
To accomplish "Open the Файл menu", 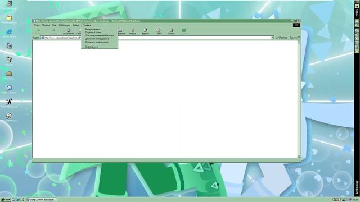I will coord(37,25).
